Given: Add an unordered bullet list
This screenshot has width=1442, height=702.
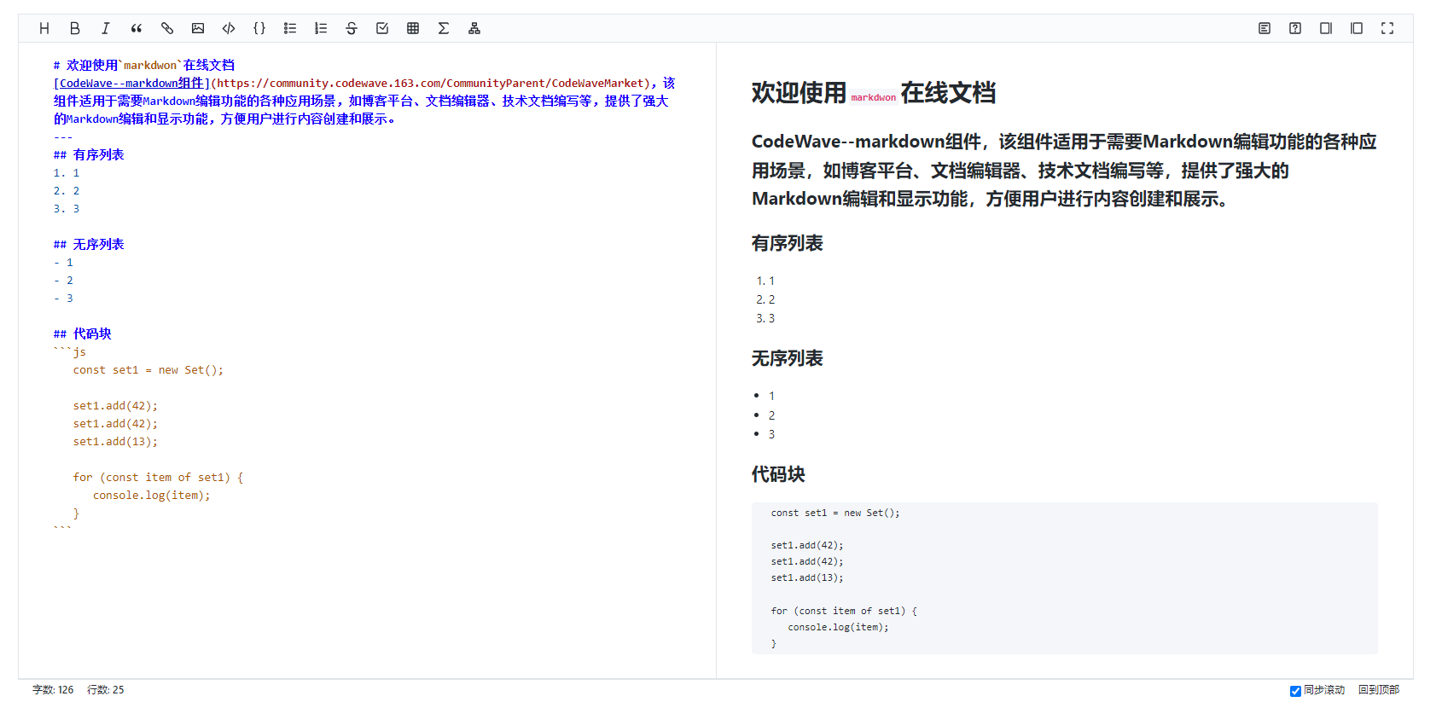Looking at the screenshot, I should coord(290,28).
